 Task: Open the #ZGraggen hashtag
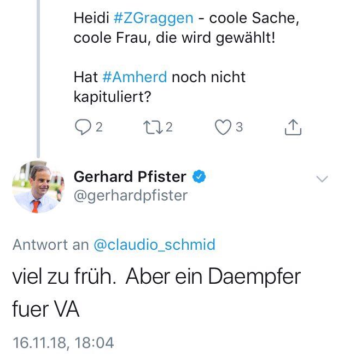(154, 18)
